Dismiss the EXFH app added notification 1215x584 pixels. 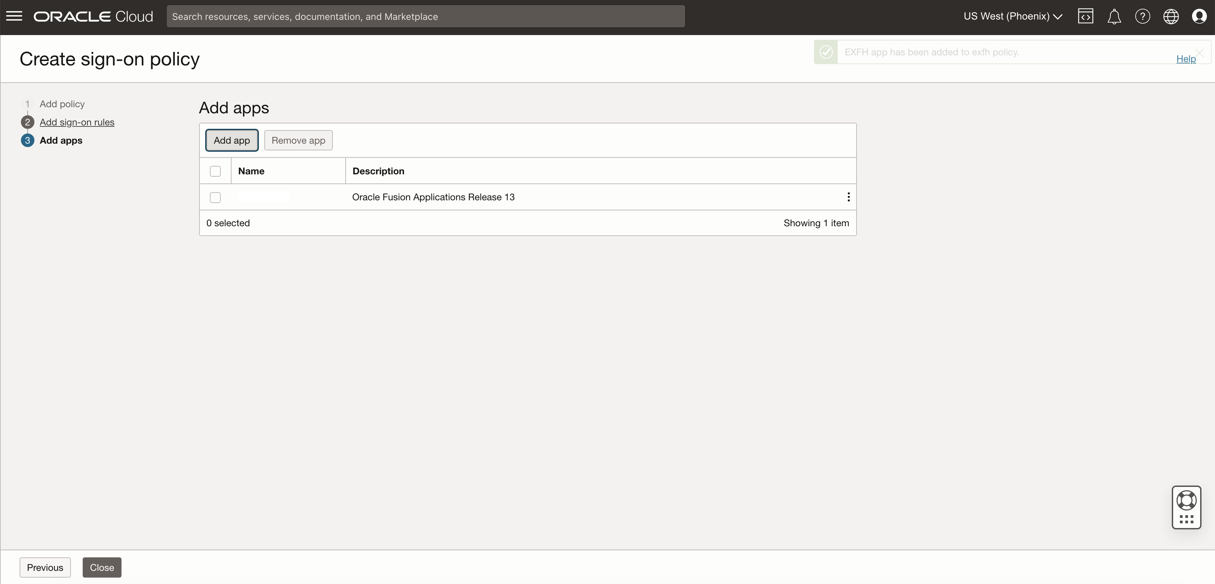pyautogui.click(x=1199, y=52)
